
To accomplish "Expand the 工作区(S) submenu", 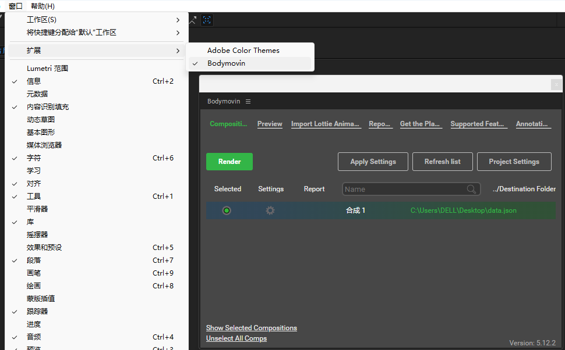I will (x=97, y=20).
